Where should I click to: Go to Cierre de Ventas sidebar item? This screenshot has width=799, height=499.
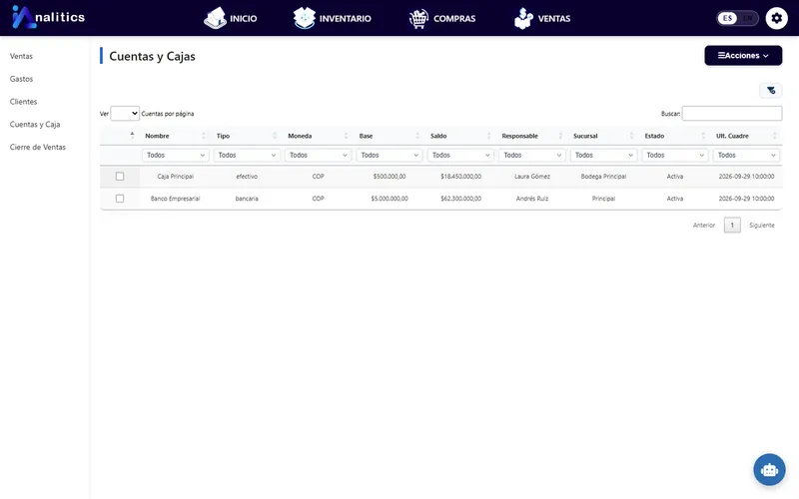(38, 147)
